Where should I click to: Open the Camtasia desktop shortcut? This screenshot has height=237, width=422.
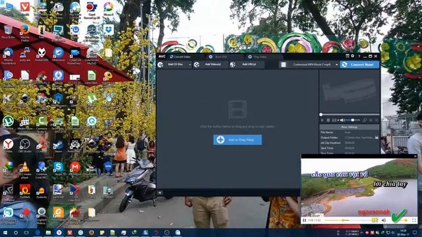pos(42,124)
